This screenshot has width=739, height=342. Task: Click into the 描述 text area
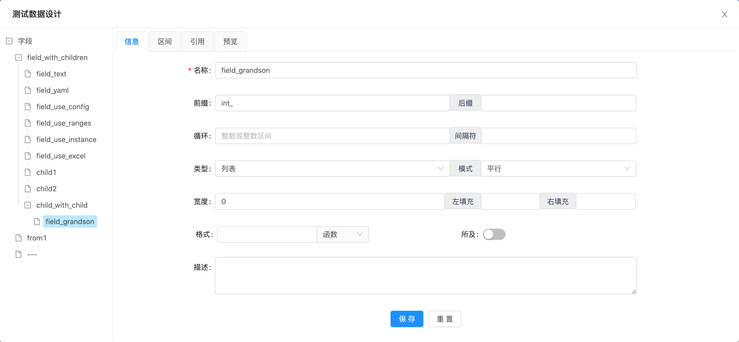click(x=425, y=275)
